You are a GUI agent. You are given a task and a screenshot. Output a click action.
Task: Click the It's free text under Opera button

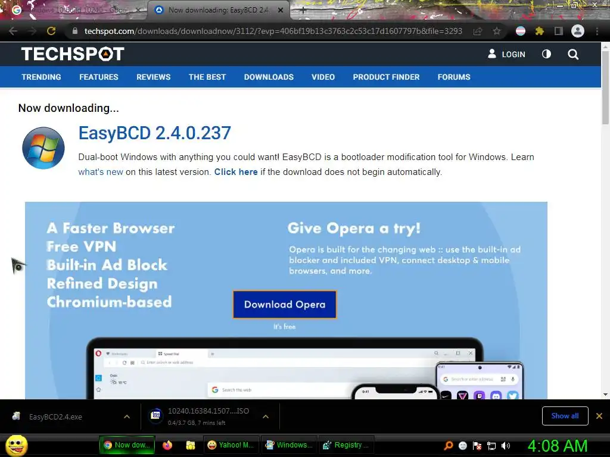(284, 327)
